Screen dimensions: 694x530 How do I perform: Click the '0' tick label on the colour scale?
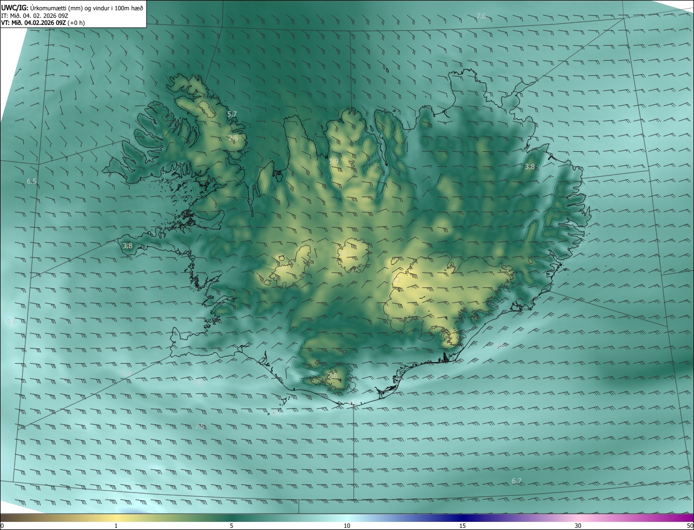pos(2,526)
